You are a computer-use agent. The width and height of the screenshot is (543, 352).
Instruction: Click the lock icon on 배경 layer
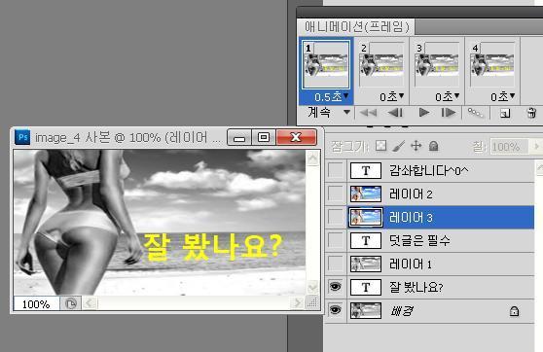click(x=514, y=311)
